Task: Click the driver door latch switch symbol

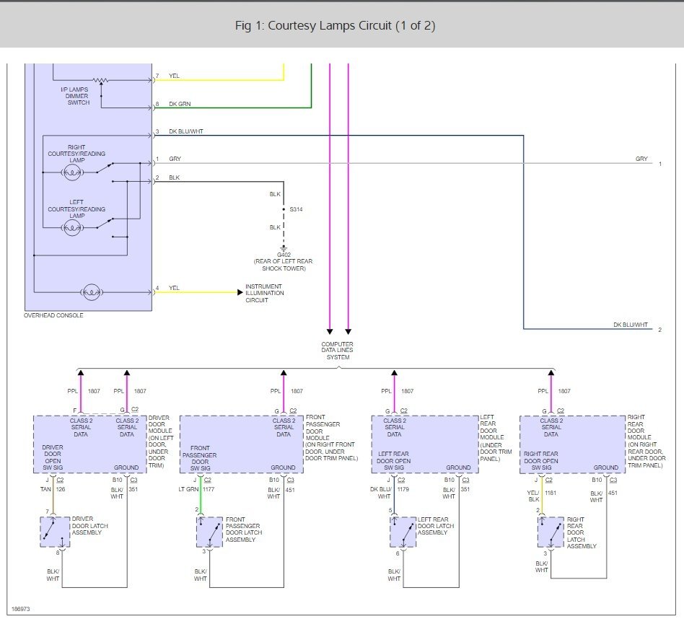Action: tap(55, 532)
